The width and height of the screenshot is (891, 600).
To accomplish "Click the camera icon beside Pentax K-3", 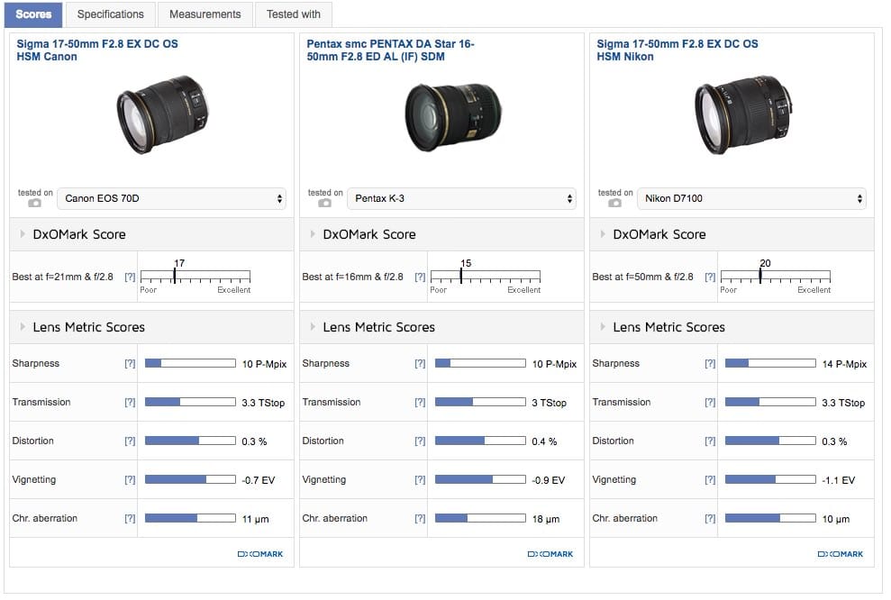I will click(x=324, y=203).
